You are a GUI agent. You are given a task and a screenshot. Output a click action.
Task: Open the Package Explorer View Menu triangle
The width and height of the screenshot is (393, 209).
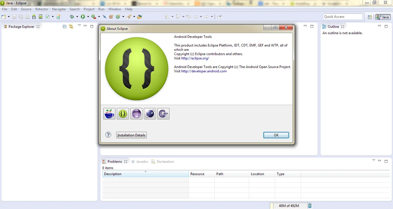point(79,26)
